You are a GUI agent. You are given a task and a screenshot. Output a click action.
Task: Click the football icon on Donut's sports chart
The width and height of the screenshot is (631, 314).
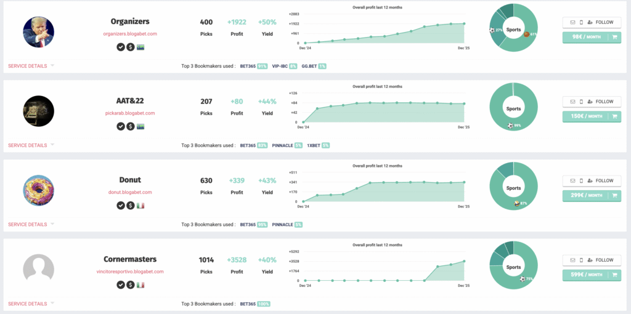coord(516,203)
